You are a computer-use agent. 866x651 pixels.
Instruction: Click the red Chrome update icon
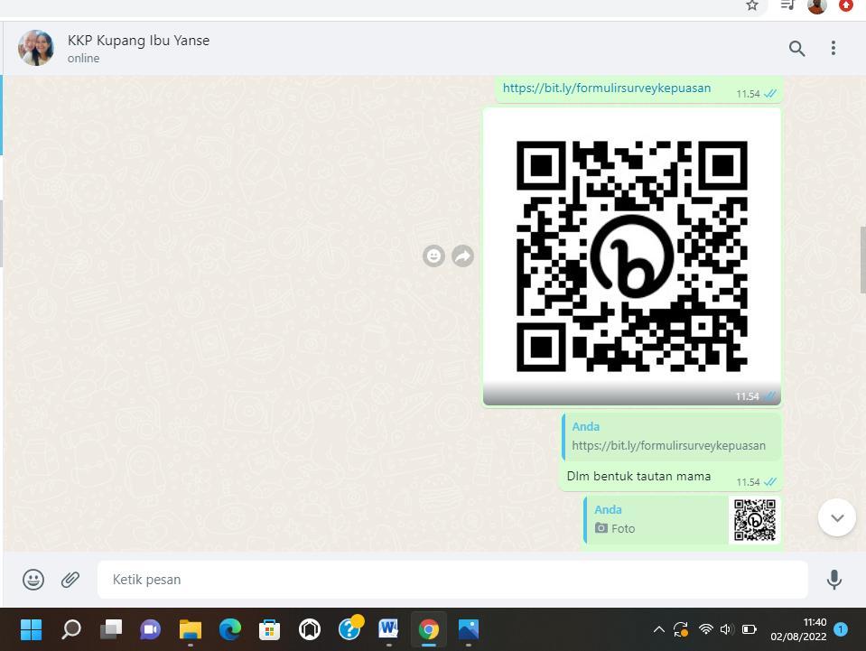point(845,5)
